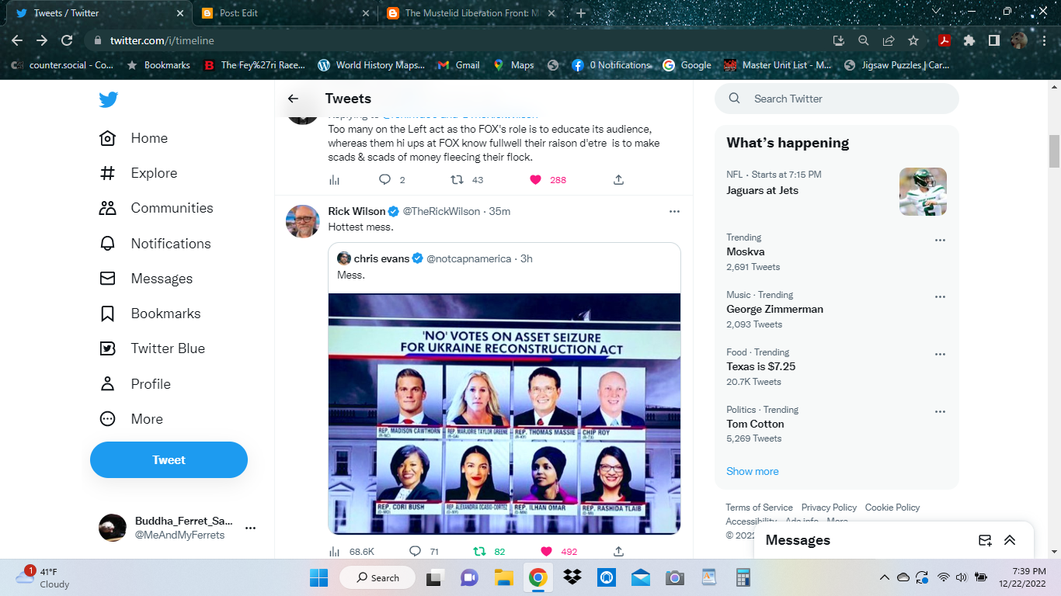Open Gmail bookmark
This screenshot has height=596, width=1061.
point(458,65)
